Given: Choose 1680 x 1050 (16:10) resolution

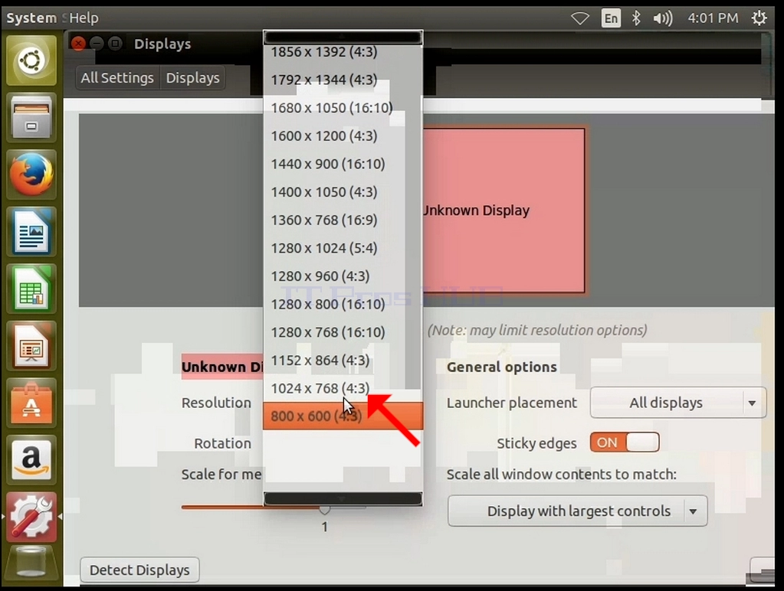Looking at the screenshot, I should click(x=343, y=108).
